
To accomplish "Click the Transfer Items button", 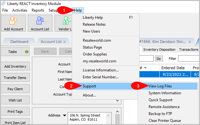I will pos(15,77).
